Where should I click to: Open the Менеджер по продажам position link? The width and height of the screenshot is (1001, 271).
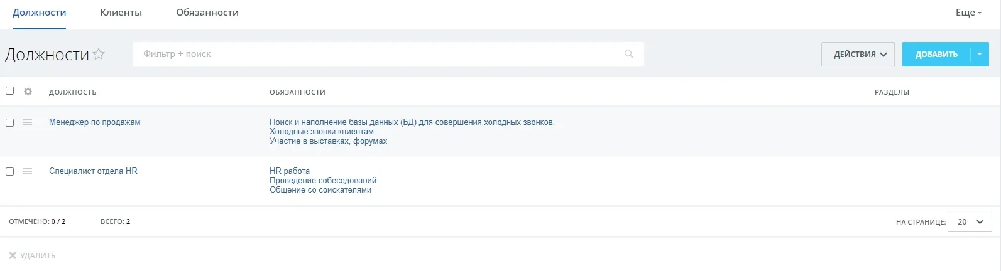point(95,122)
